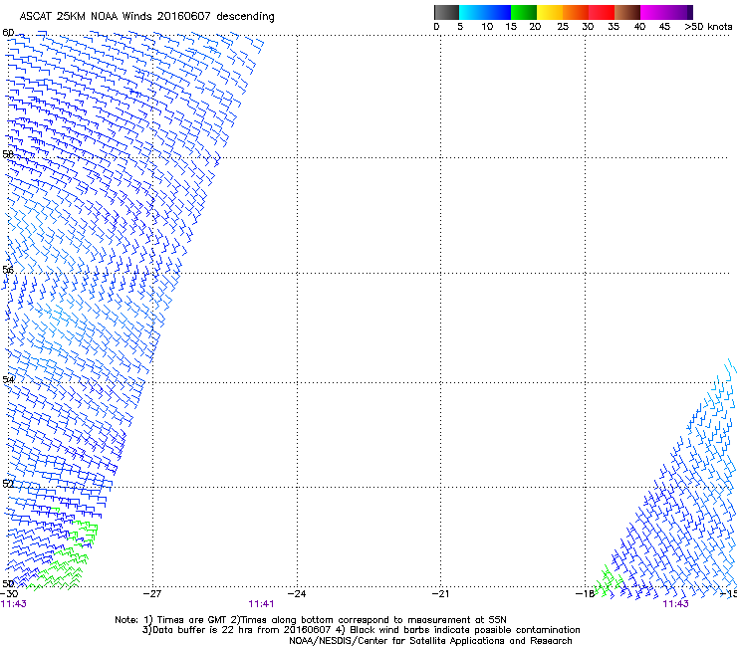Click the latitude label '58' on the left axis
737x647 pixels.
[8, 153]
